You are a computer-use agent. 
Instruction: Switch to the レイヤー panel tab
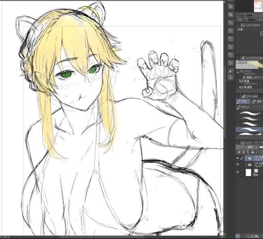click(x=247, y=143)
